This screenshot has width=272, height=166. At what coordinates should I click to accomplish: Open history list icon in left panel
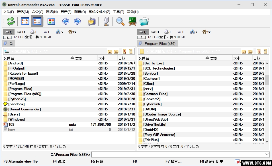pyautogui.click(x=131, y=51)
